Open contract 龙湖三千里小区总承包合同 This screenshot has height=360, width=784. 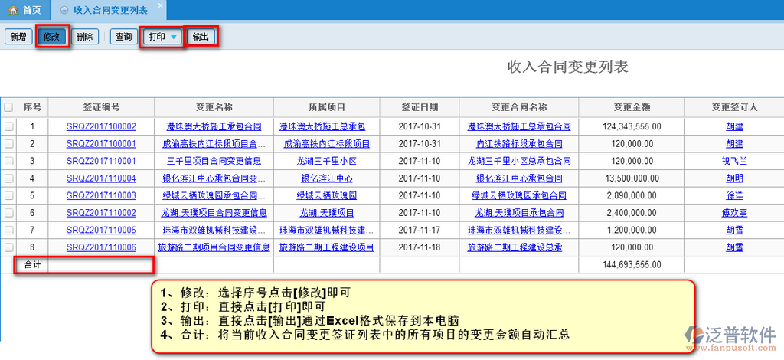(519, 161)
